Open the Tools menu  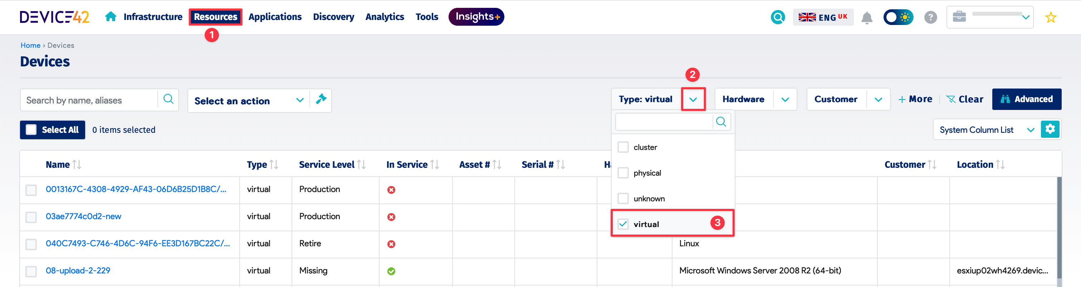pos(427,17)
